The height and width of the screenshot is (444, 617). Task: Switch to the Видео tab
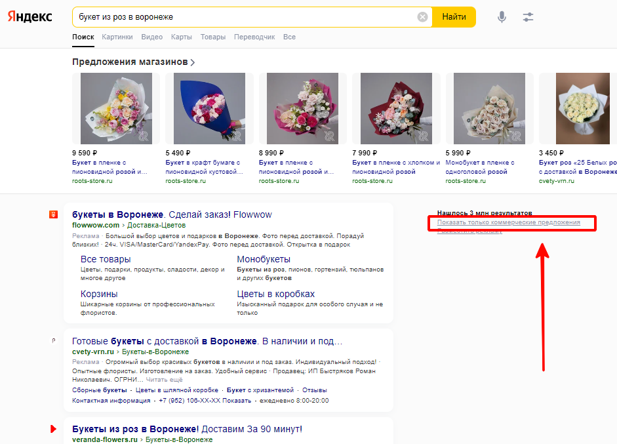click(152, 37)
